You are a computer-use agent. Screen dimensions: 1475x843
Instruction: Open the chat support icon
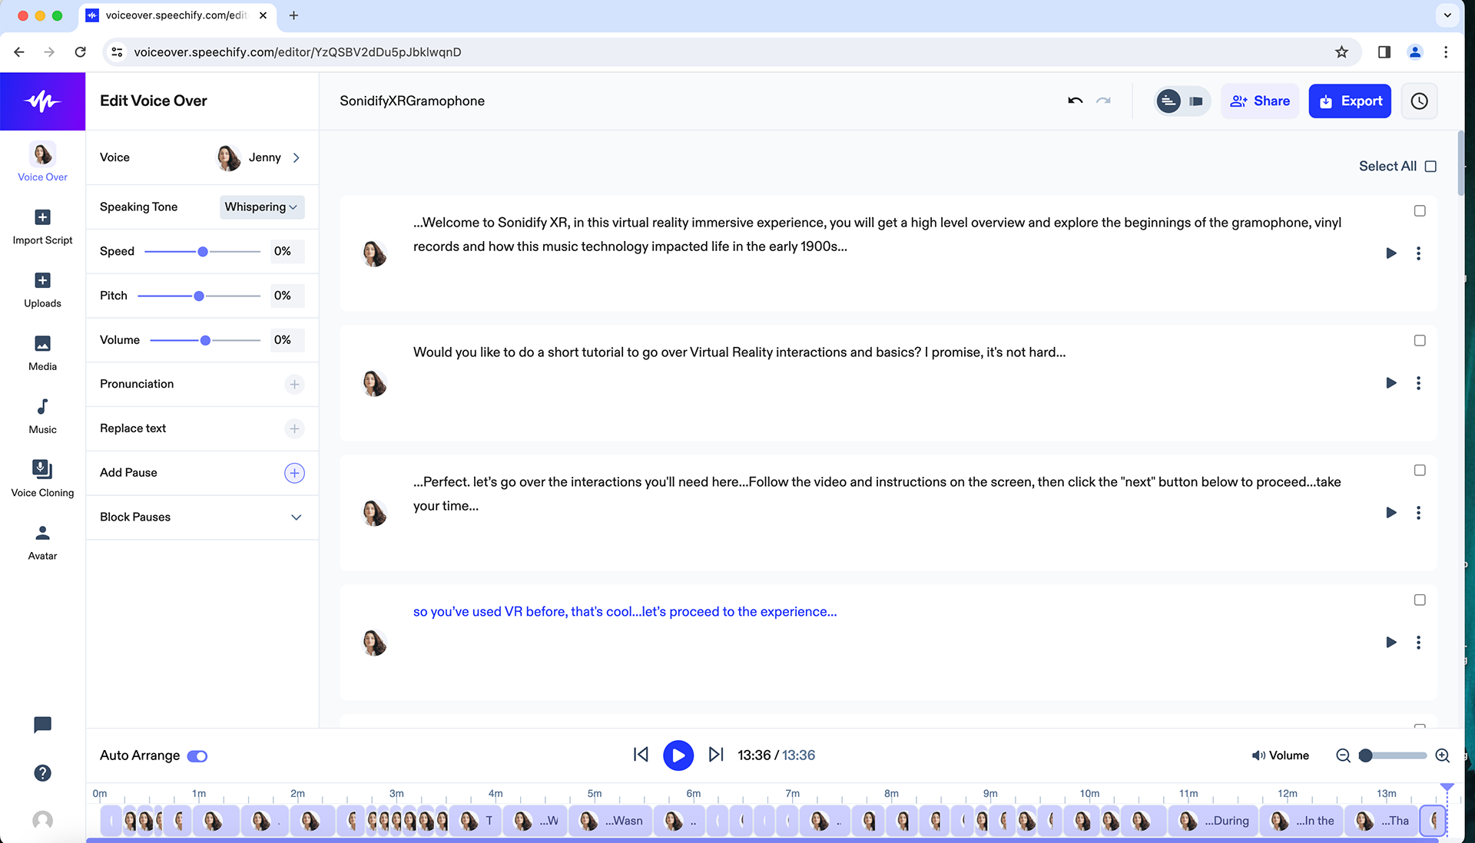[42, 725]
